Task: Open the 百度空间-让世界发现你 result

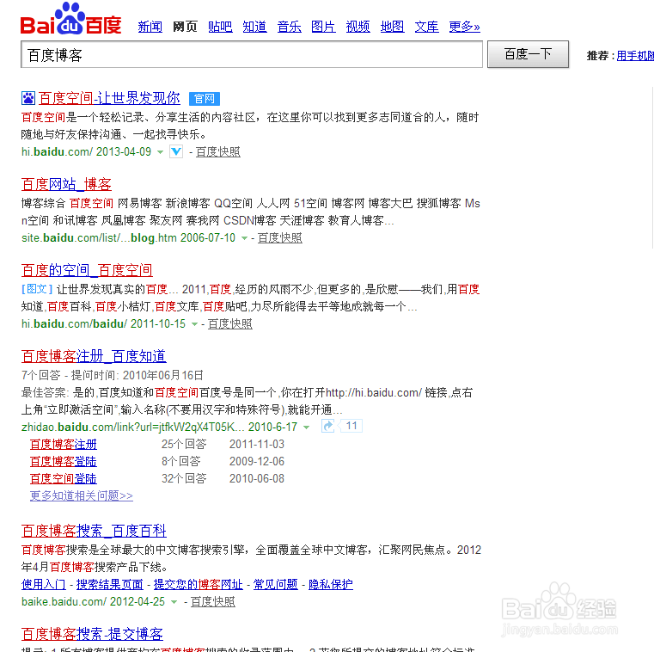Action: (109, 98)
